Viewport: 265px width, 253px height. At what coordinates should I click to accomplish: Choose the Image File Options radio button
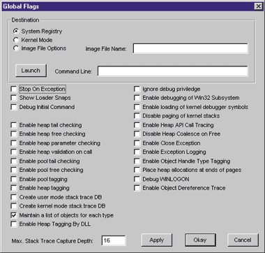(16, 48)
